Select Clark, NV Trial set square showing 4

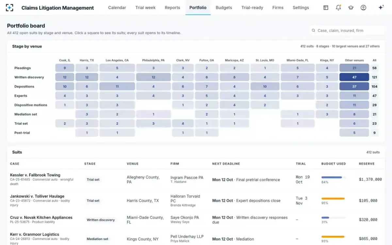(x=183, y=123)
